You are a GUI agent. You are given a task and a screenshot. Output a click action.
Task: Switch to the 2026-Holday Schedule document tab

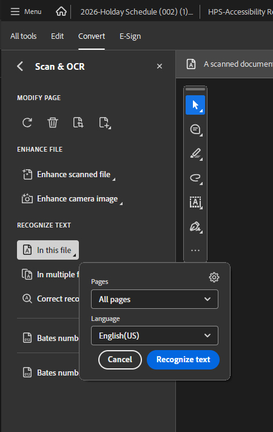[136, 12]
